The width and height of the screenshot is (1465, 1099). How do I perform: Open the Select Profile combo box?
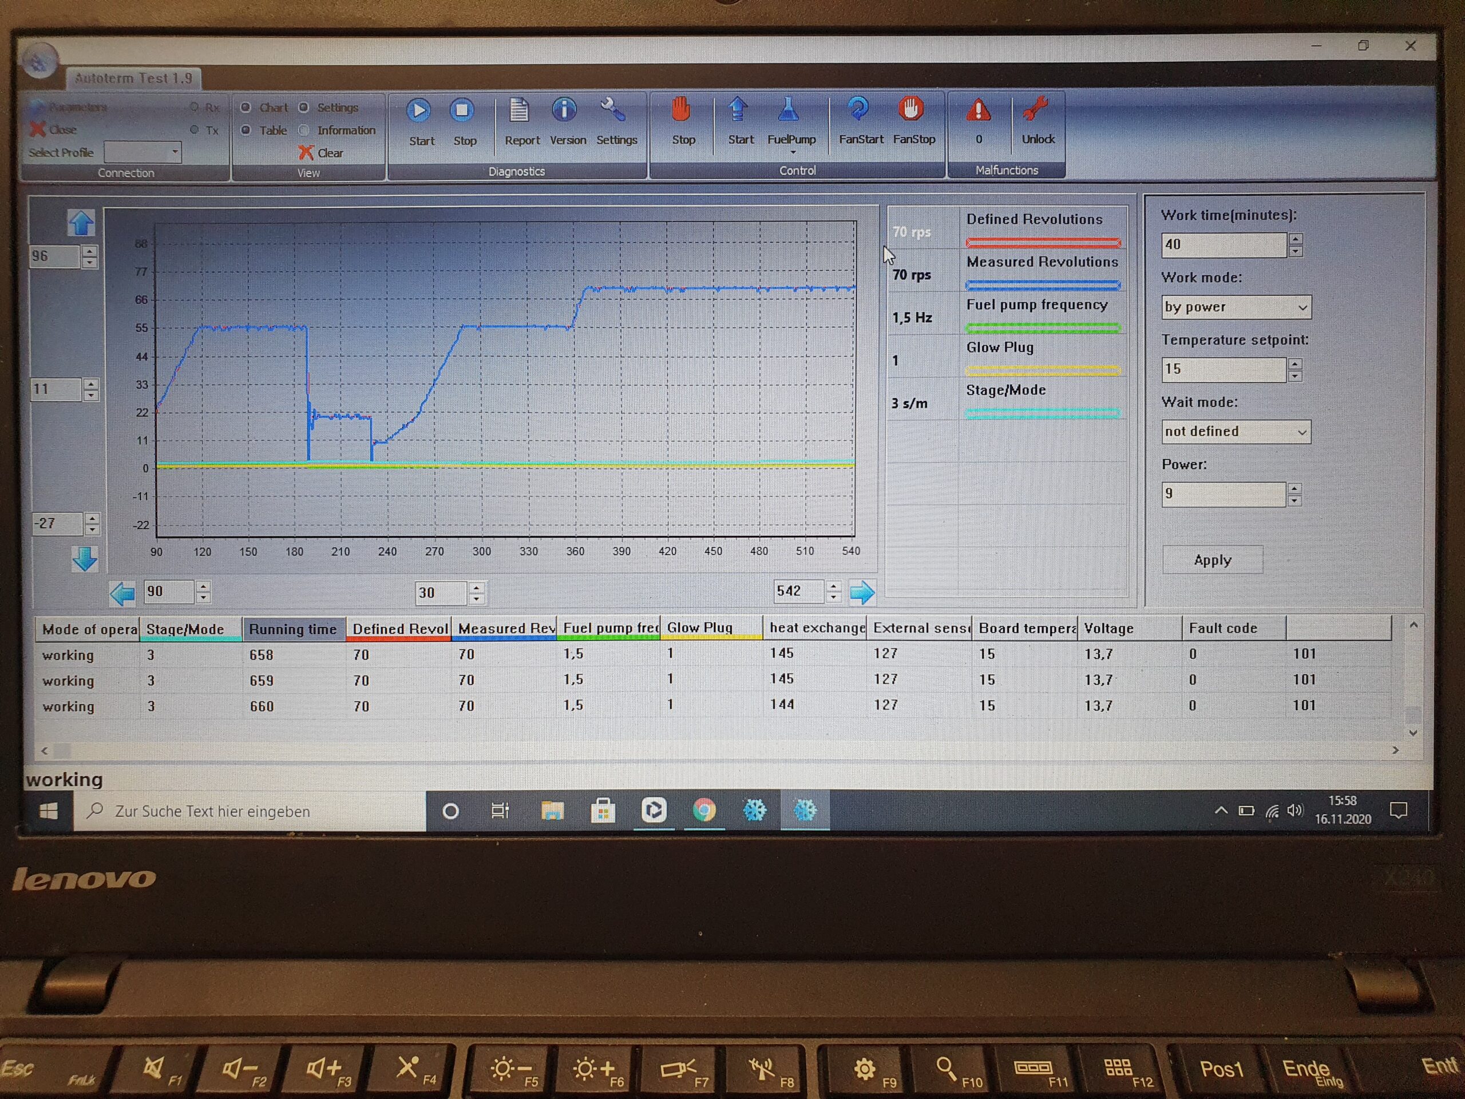(143, 152)
